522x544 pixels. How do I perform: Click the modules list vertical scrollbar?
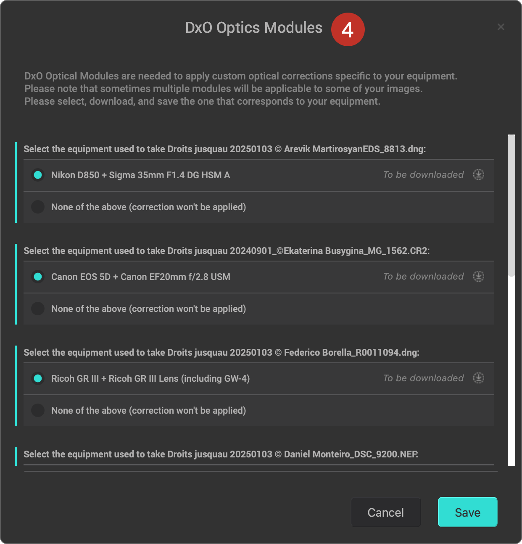(x=511, y=206)
